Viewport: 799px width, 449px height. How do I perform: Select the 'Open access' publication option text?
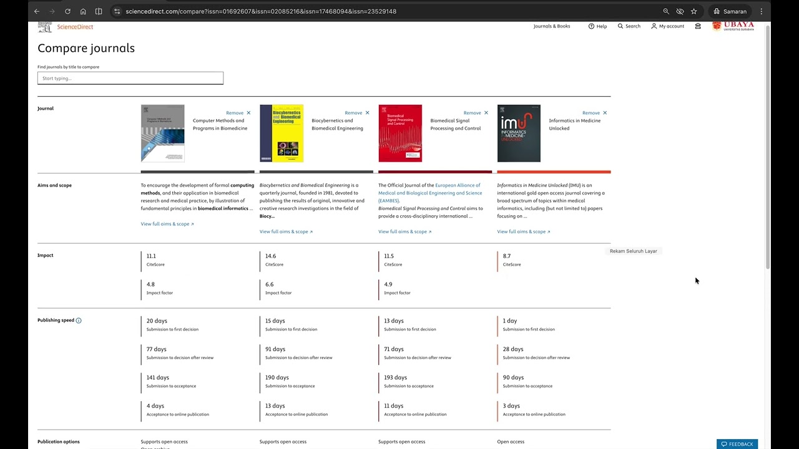(511, 442)
